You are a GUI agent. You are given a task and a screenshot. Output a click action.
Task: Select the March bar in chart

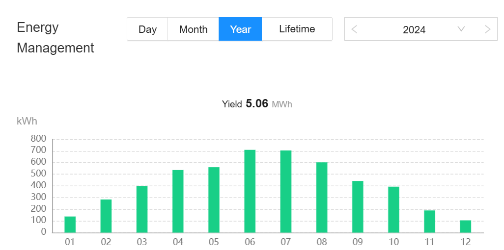coord(142,209)
